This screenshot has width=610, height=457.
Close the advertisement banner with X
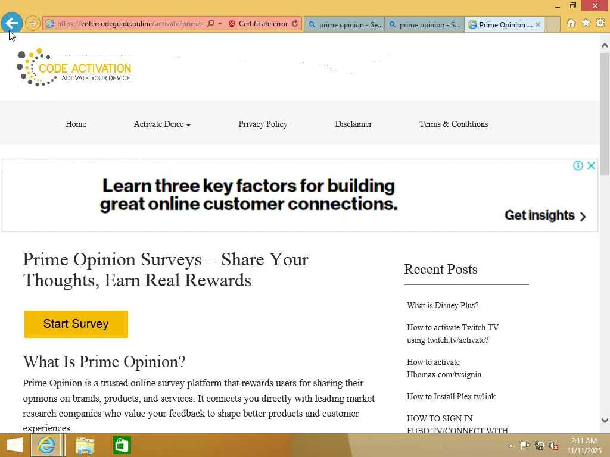click(x=591, y=165)
